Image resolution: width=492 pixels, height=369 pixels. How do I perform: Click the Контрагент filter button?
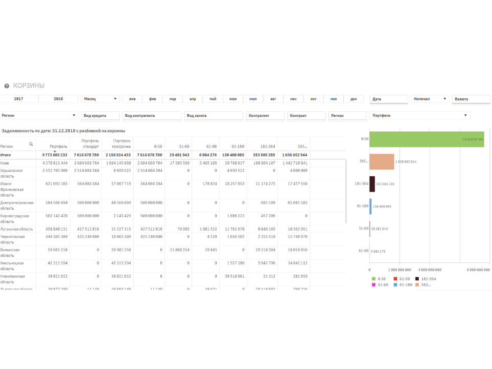pos(265,116)
